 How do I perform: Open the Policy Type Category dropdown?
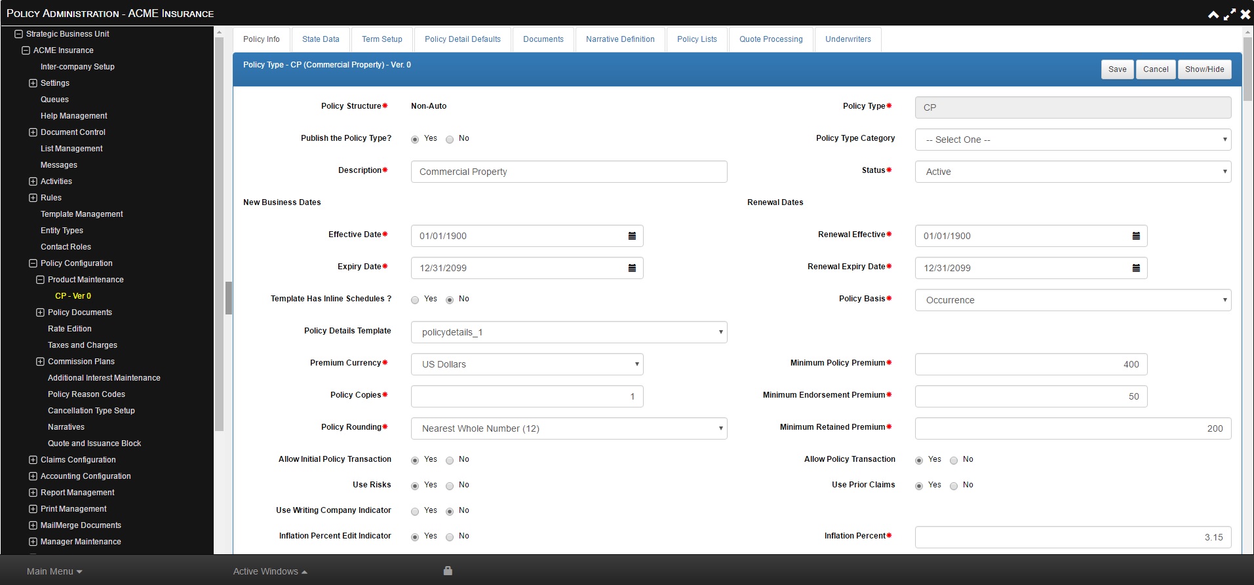[1073, 140]
